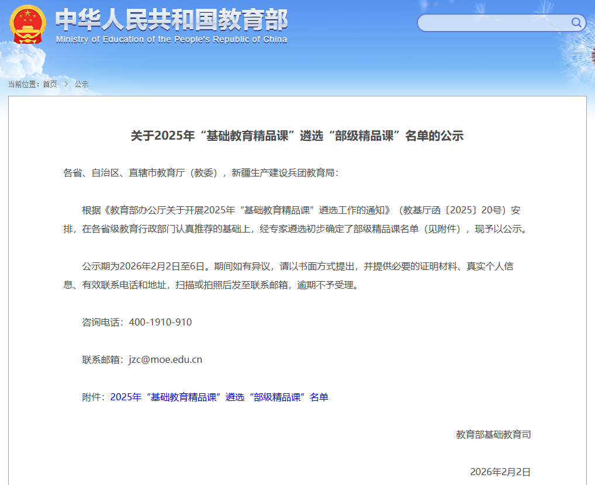Click the national emblem logo
The width and height of the screenshot is (595, 485).
pyautogui.click(x=27, y=24)
